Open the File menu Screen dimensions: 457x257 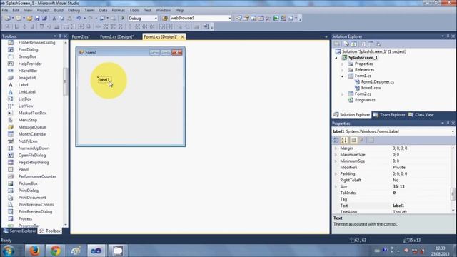coord(5,10)
